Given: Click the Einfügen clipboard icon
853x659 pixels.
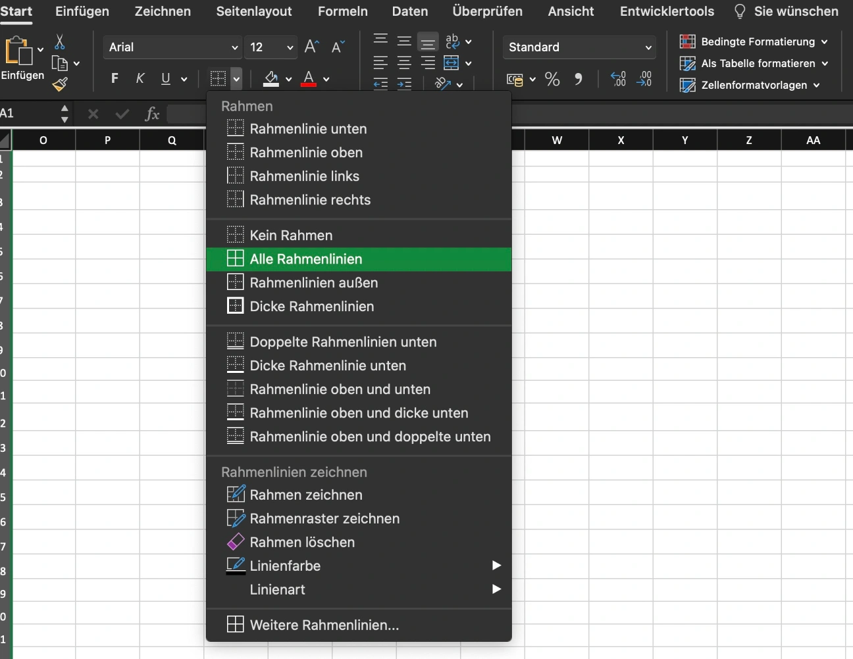Looking at the screenshot, I should coord(18,50).
